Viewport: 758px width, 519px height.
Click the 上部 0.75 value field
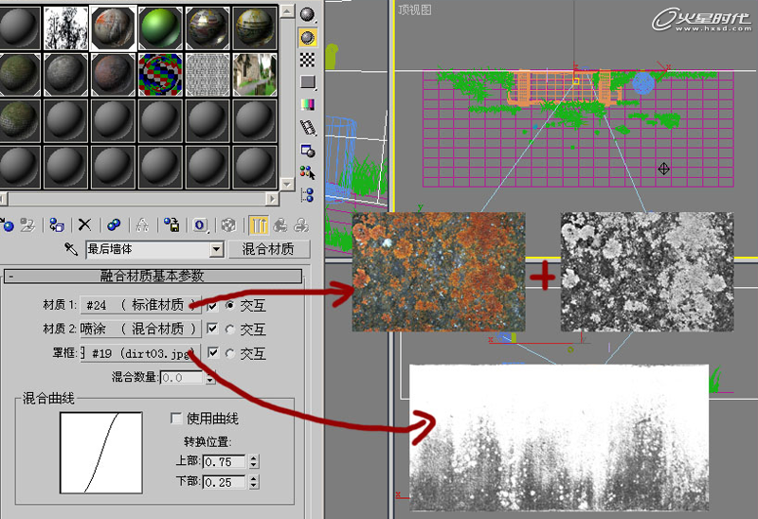point(224,461)
